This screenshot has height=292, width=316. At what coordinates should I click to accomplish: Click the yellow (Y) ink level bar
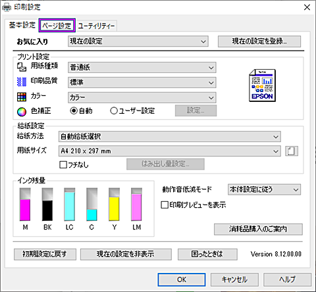pos(114,205)
